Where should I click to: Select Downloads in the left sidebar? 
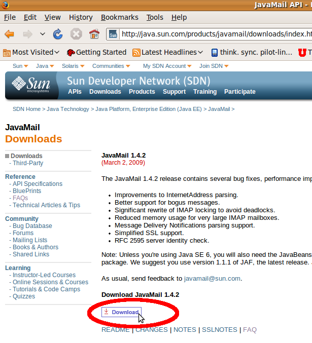pos(26,156)
